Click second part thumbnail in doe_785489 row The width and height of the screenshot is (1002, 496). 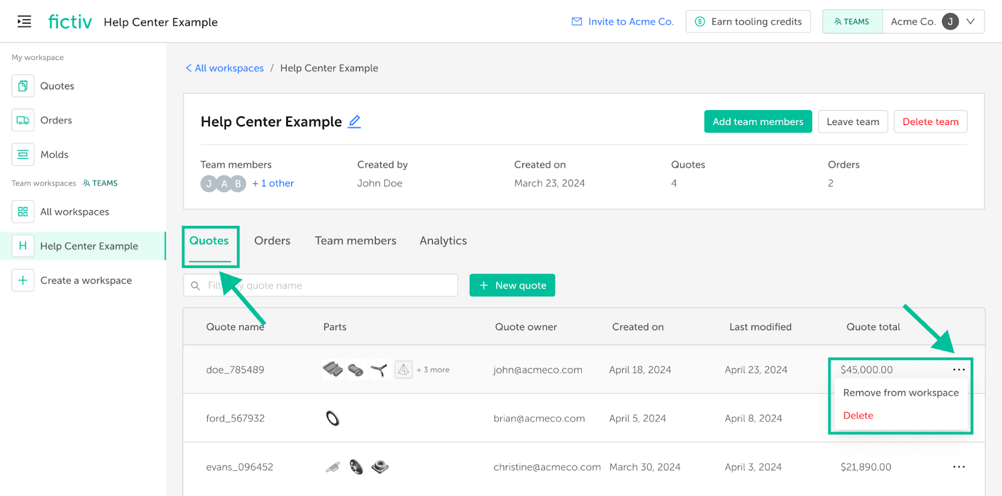(356, 370)
